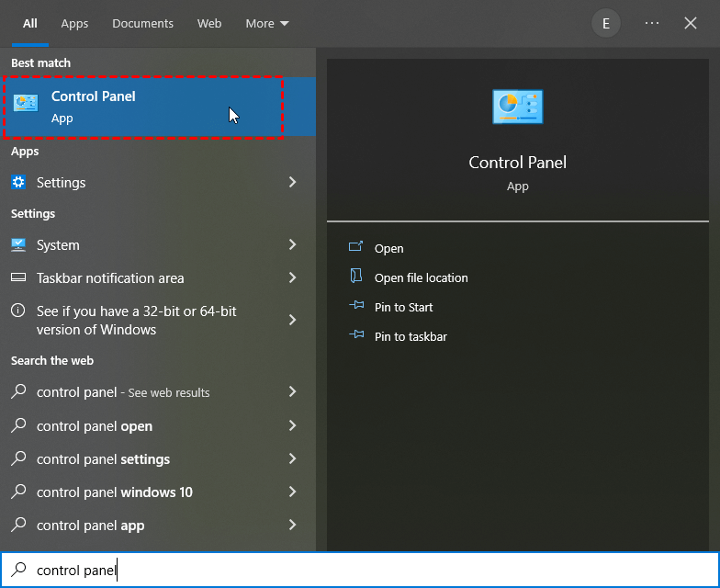The height and width of the screenshot is (588, 720).
Task: Expand the Settings app result arrow
Action: pyautogui.click(x=292, y=183)
